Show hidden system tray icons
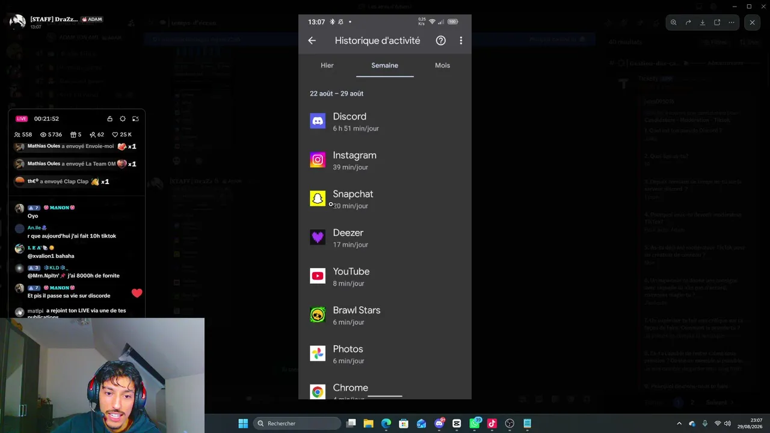 679,423
